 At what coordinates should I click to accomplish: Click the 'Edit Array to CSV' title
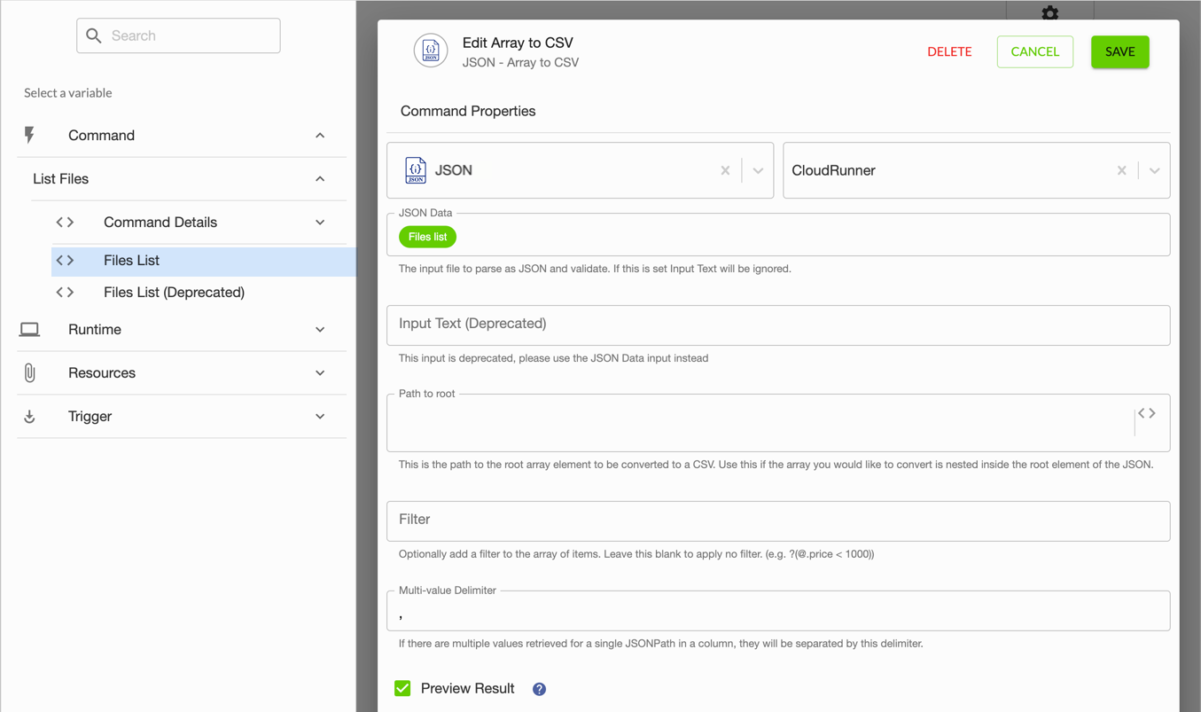pyautogui.click(x=518, y=43)
